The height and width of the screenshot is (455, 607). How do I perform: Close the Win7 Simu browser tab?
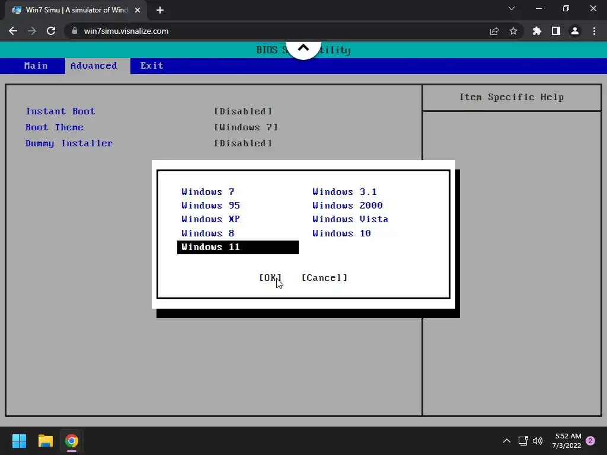click(x=138, y=10)
